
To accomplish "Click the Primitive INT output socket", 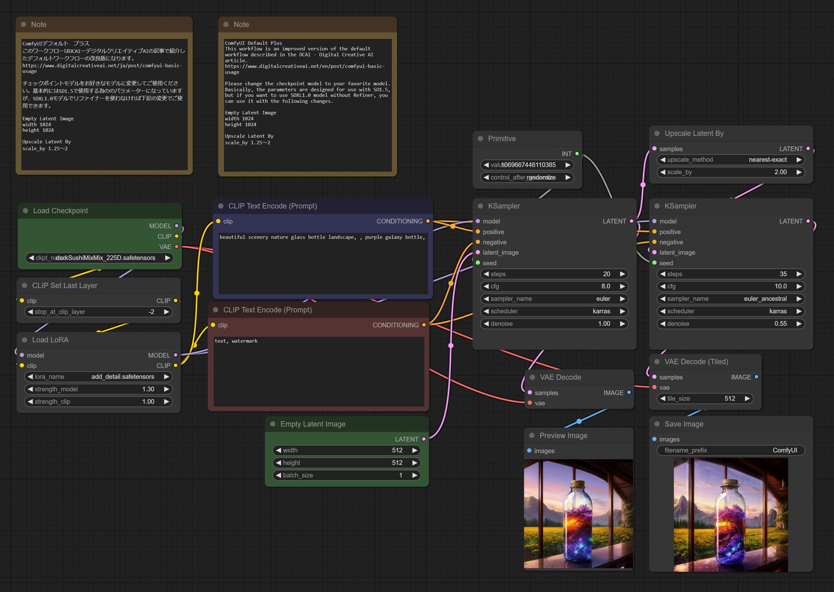I will pyautogui.click(x=577, y=154).
